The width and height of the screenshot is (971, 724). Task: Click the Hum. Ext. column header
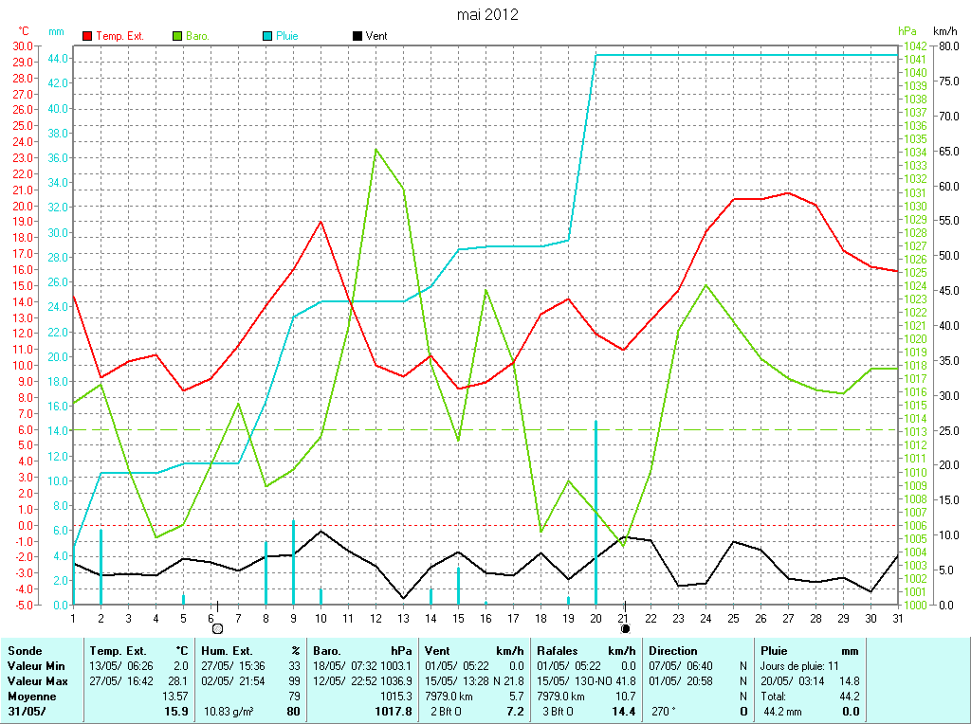coord(227,651)
